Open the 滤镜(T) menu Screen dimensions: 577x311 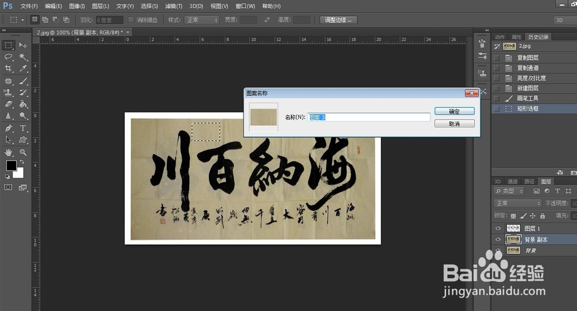click(174, 6)
